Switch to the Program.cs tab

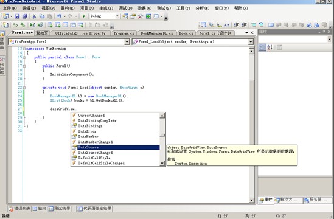tap(124, 33)
